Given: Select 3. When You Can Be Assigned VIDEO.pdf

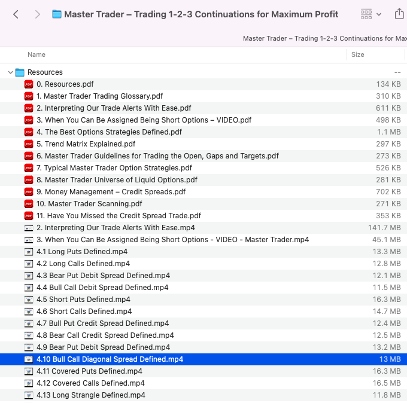Looking at the screenshot, I should click(144, 120).
